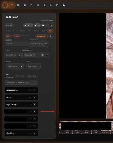This screenshot has width=113, height=143.
Task: Expand the hidden group showing count 25
Action: (x=35, y=126)
